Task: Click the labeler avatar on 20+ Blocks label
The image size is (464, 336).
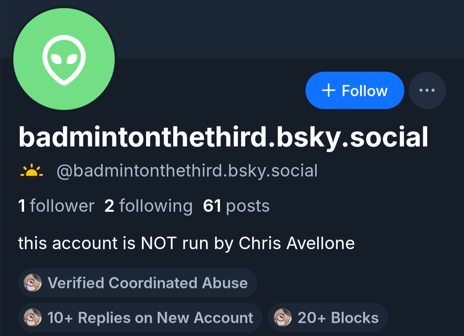Action: (283, 318)
